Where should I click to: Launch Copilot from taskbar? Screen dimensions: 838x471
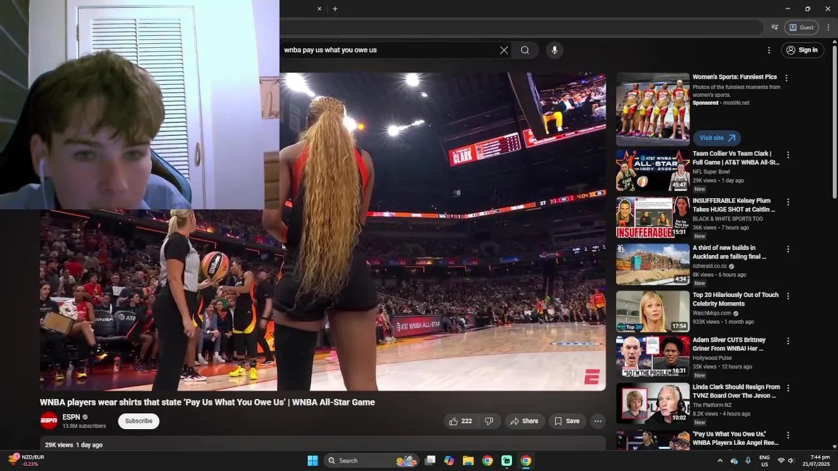[449, 461]
